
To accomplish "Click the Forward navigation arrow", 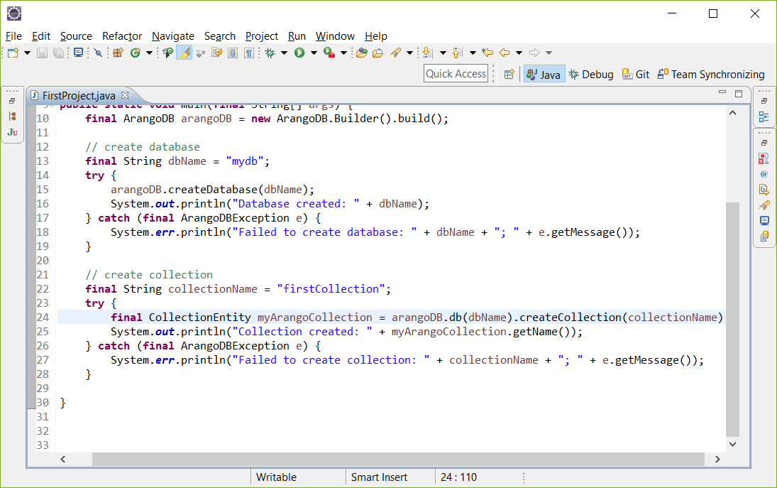I will coord(534,53).
